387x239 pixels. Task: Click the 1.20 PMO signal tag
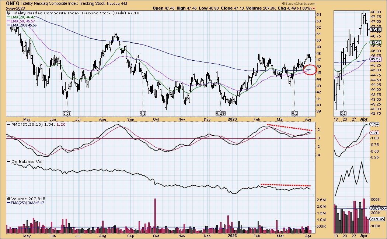(x=375, y=133)
